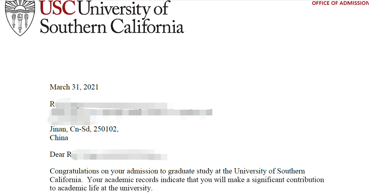Click the "Southern California" logo text
The image size is (369, 193).
coord(112,26)
